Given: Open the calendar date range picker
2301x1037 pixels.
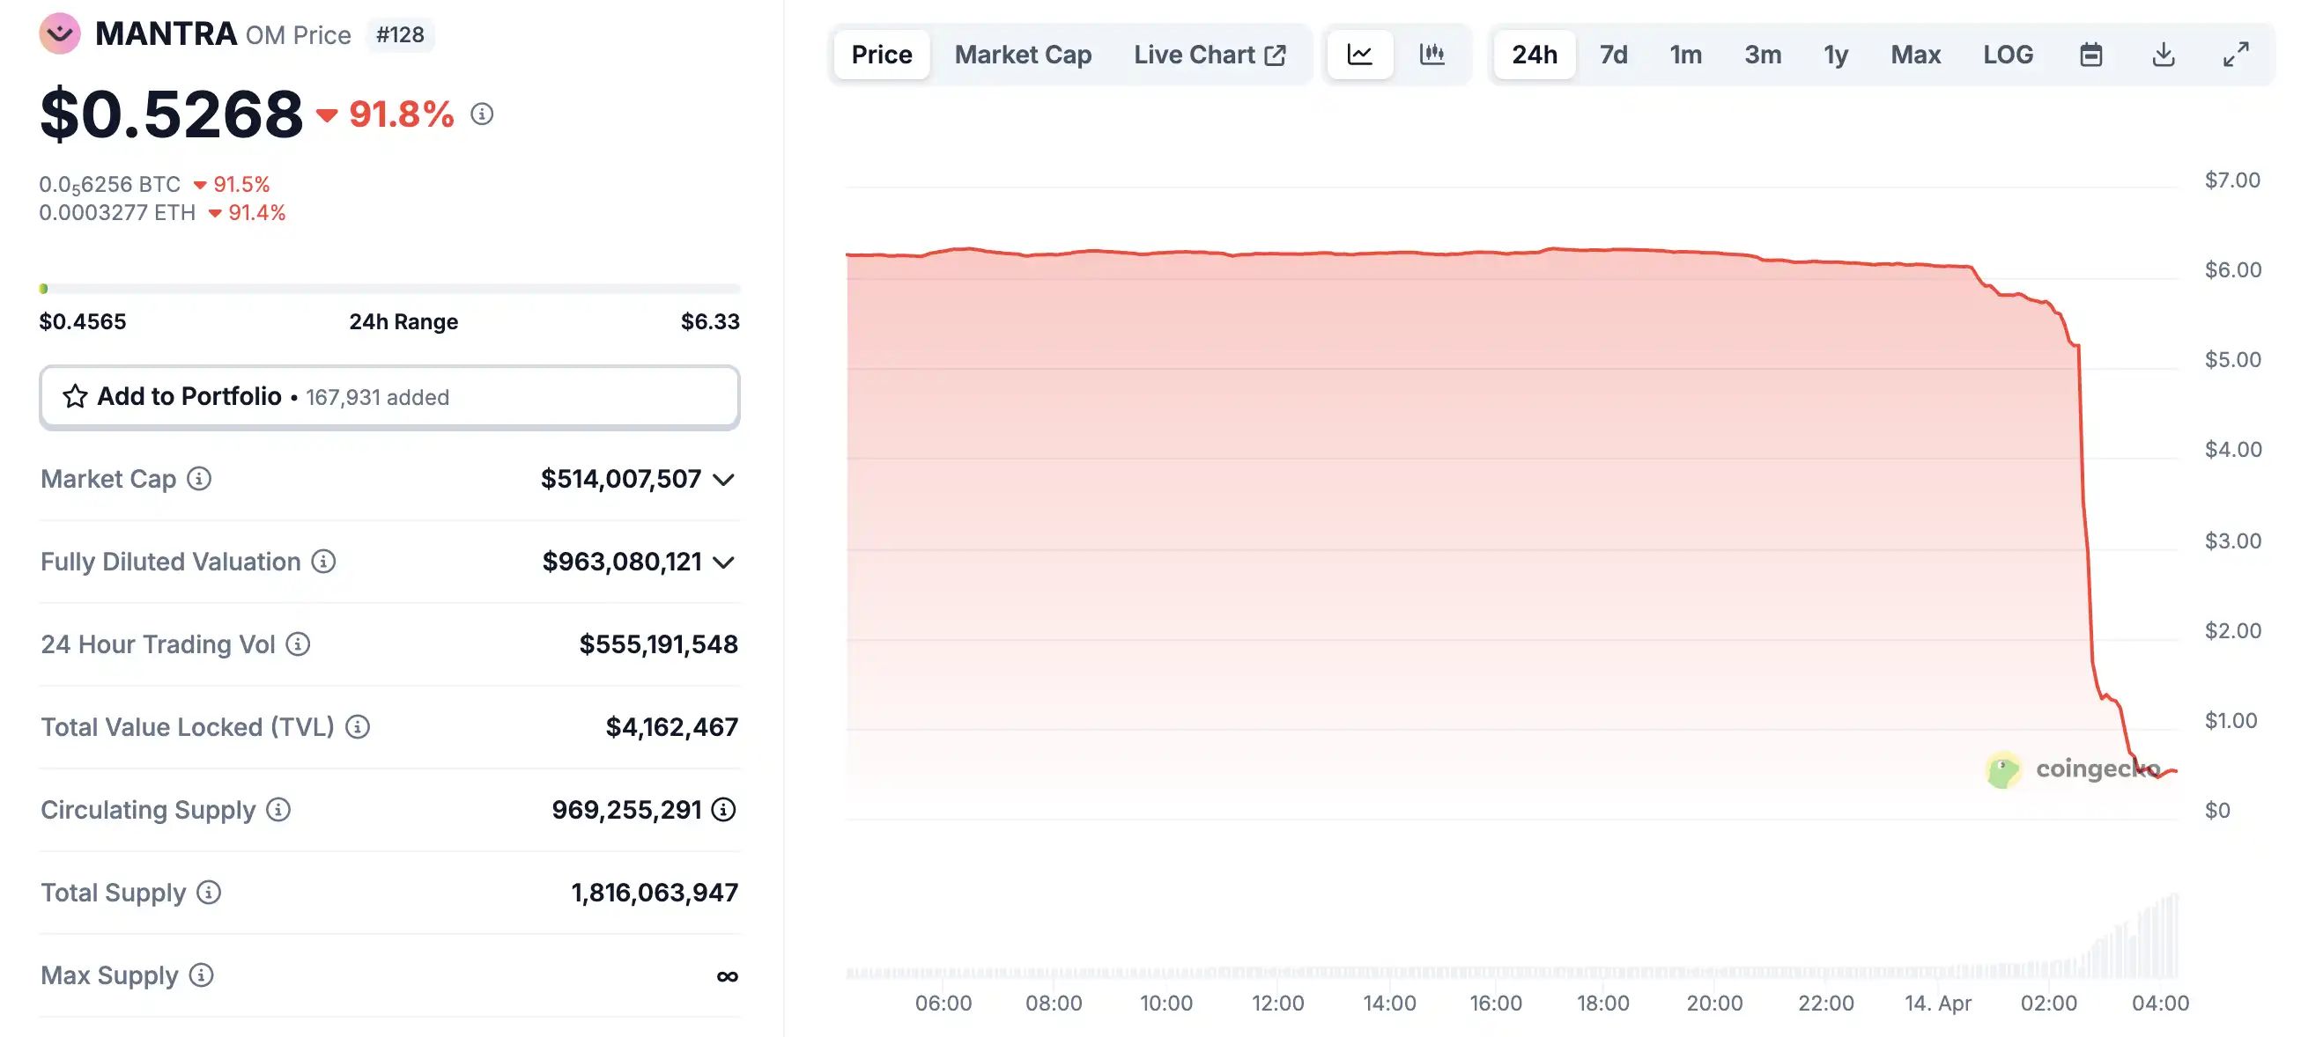Looking at the screenshot, I should coord(2090,55).
